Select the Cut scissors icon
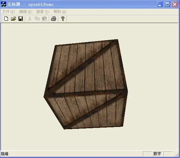The width and height of the screenshot is (180, 158). pyautogui.click(x=30, y=19)
